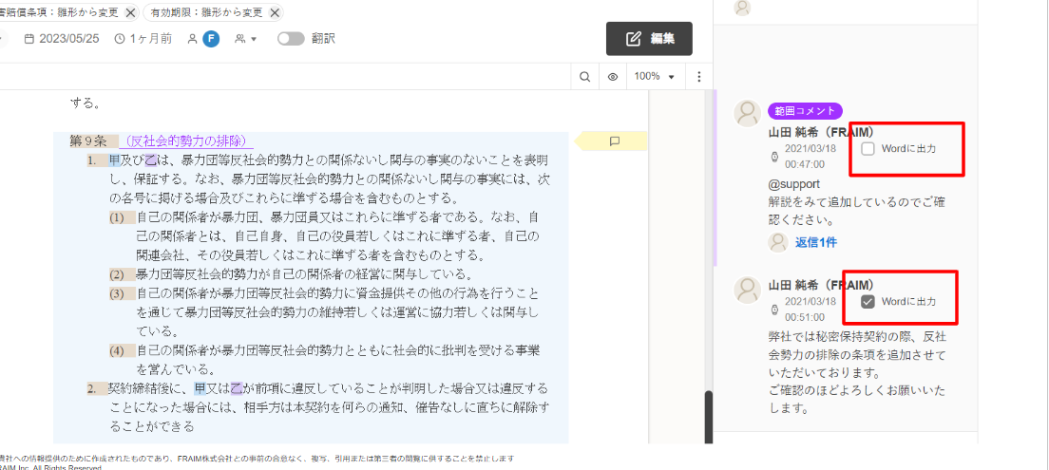Viewport: 1049px width, 470px height.
Task: Check Wordに出力 on the first comment
Action: coord(868,149)
